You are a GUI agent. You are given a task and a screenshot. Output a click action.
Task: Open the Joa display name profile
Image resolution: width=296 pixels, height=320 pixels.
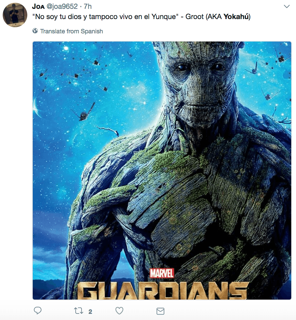38,6
